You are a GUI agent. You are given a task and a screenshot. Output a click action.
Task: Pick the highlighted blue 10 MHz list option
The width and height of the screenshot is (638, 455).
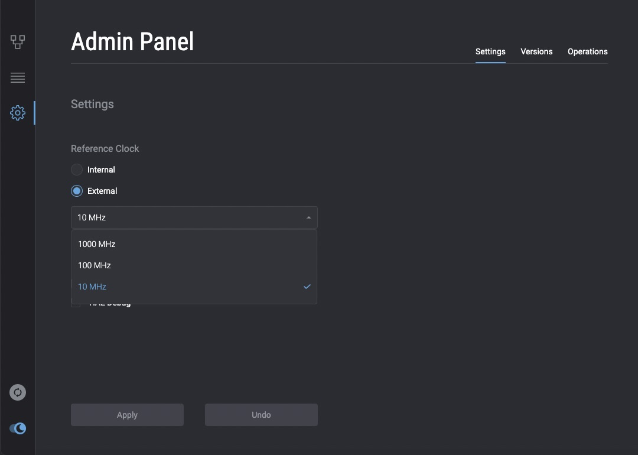[x=92, y=287]
